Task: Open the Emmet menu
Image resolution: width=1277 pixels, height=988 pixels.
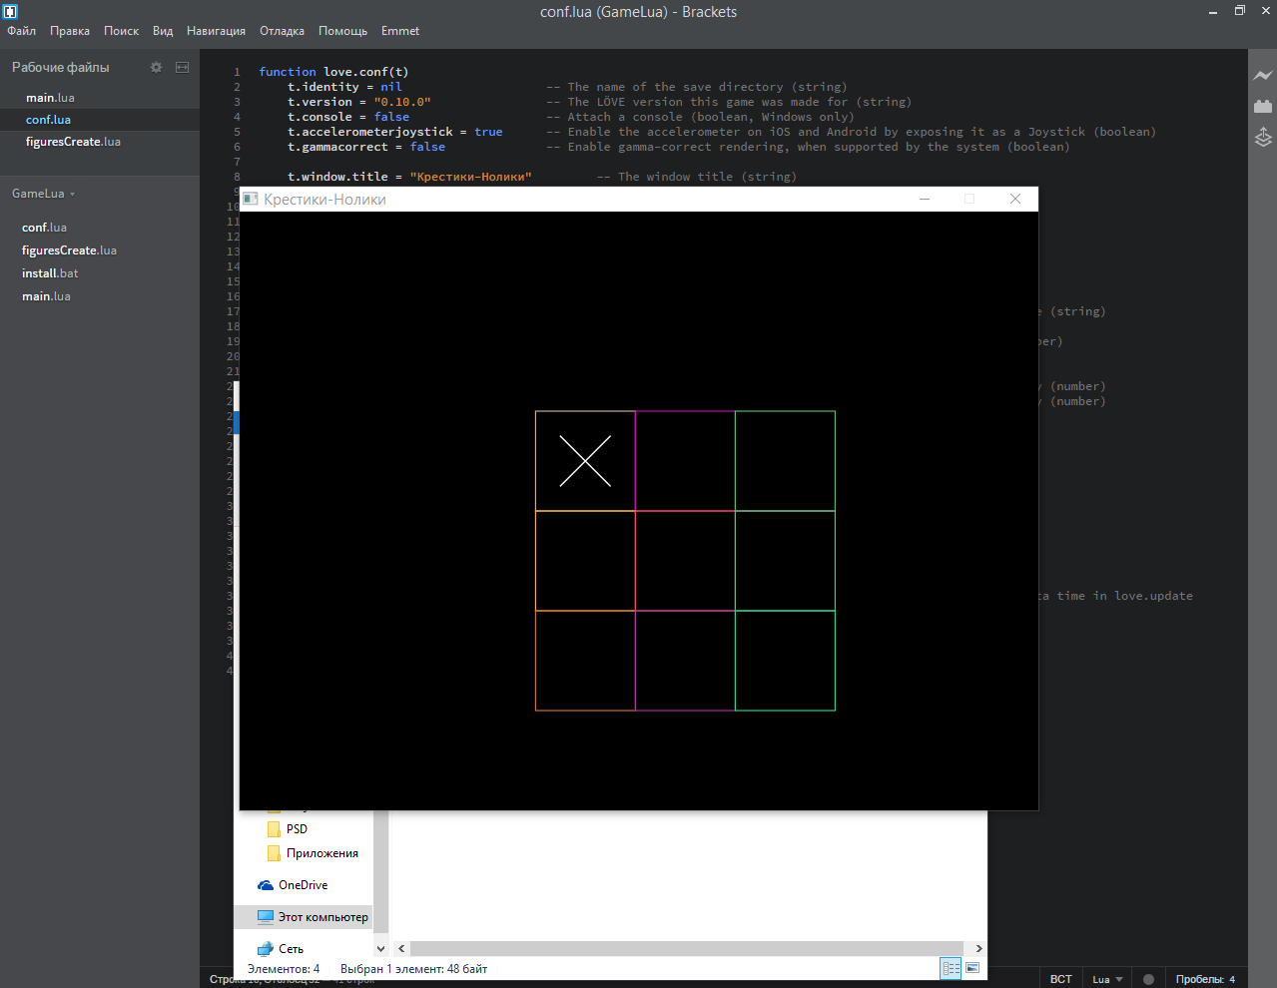Action: (x=400, y=31)
